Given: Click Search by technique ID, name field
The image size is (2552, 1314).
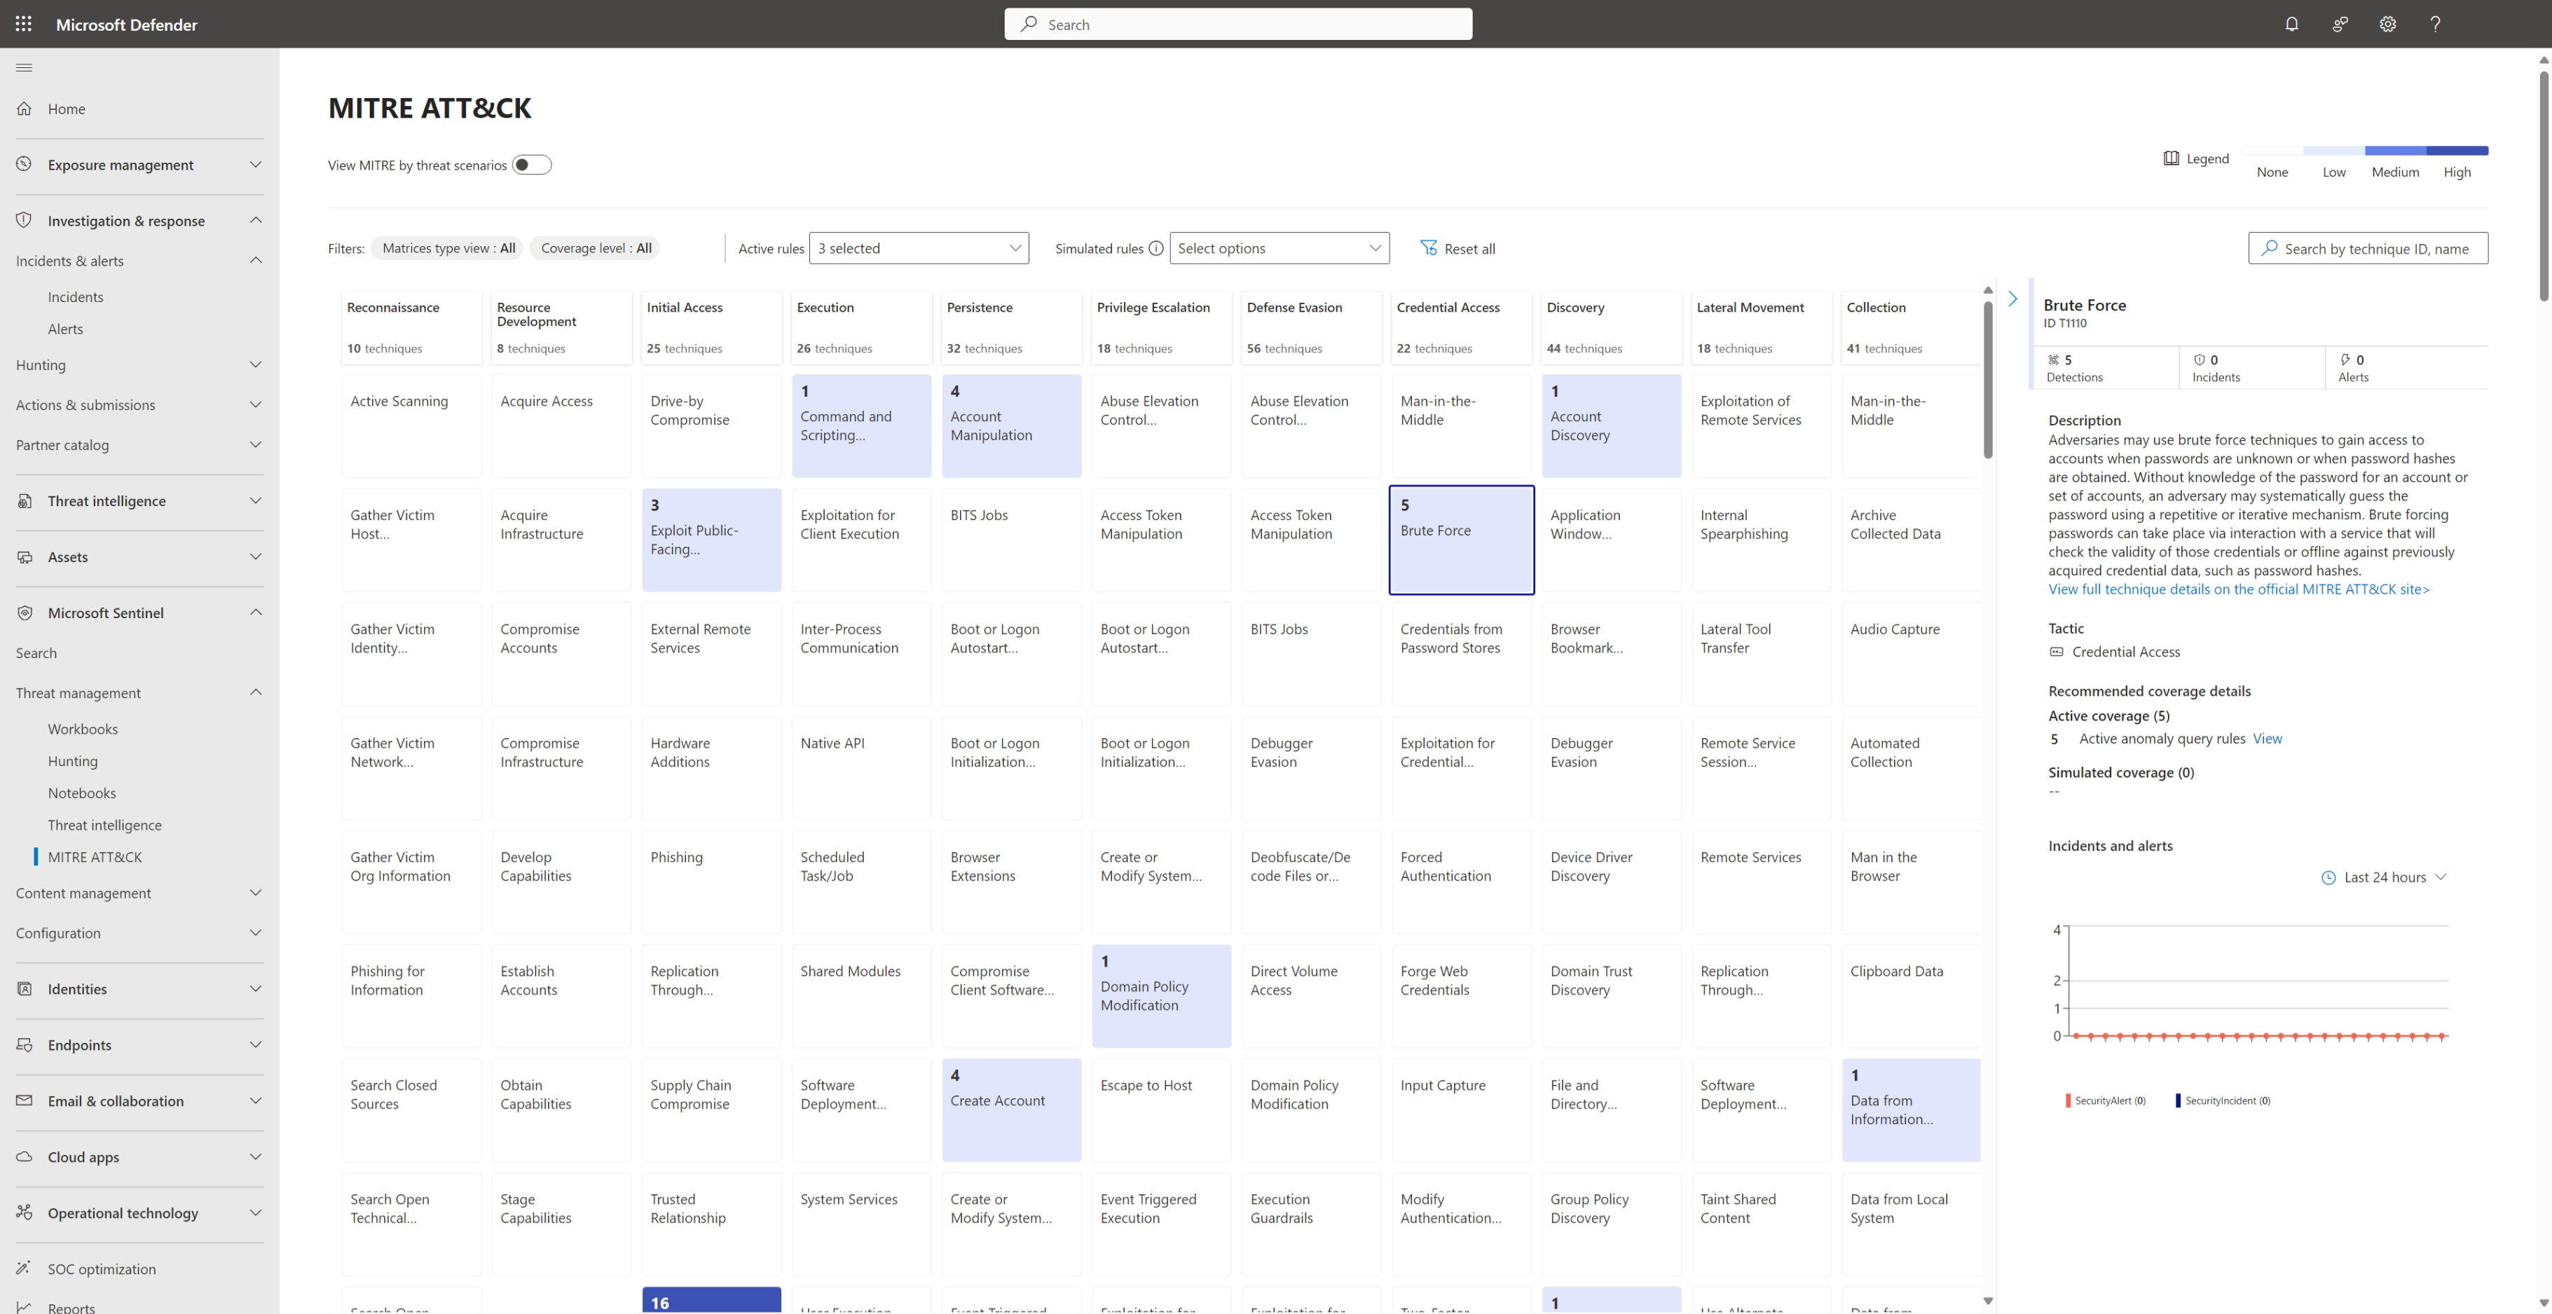Looking at the screenshot, I should [x=2368, y=248].
